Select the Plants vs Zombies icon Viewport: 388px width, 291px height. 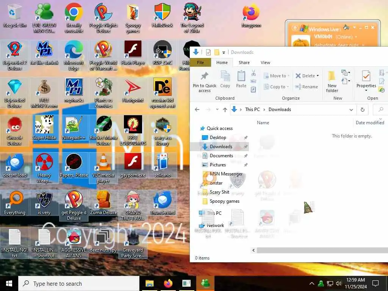(103, 93)
